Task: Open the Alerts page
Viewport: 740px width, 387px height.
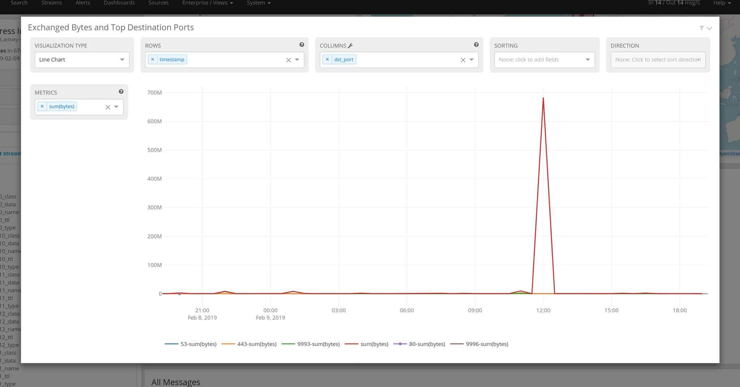Action: click(83, 3)
